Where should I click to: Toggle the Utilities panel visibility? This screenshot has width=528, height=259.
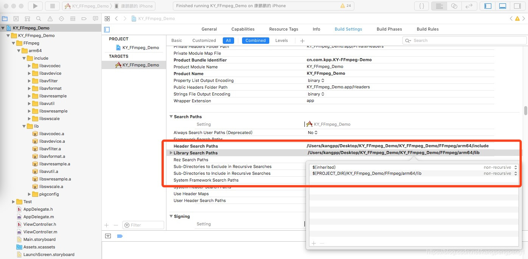coord(517,6)
